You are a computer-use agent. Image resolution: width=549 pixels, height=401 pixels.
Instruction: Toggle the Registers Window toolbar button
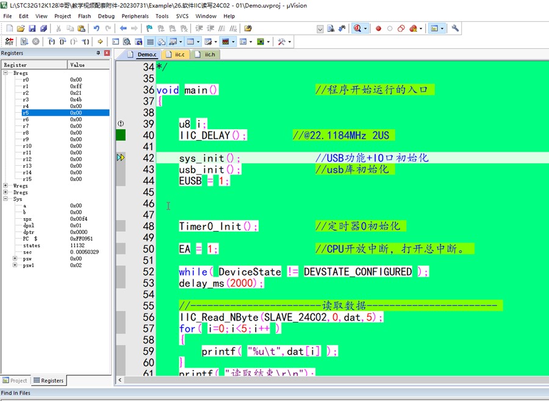151,41
